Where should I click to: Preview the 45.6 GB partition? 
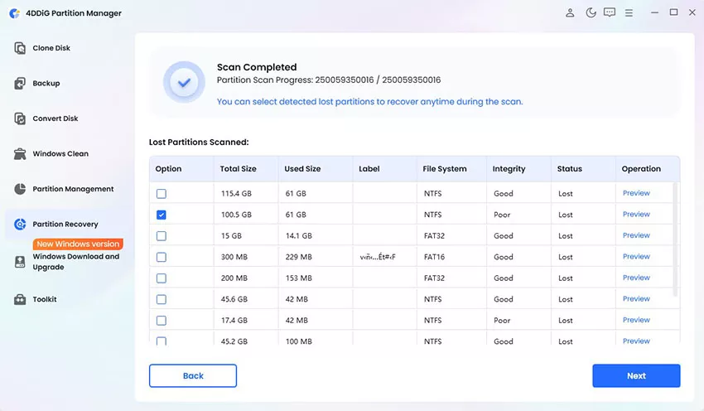(x=636, y=298)
